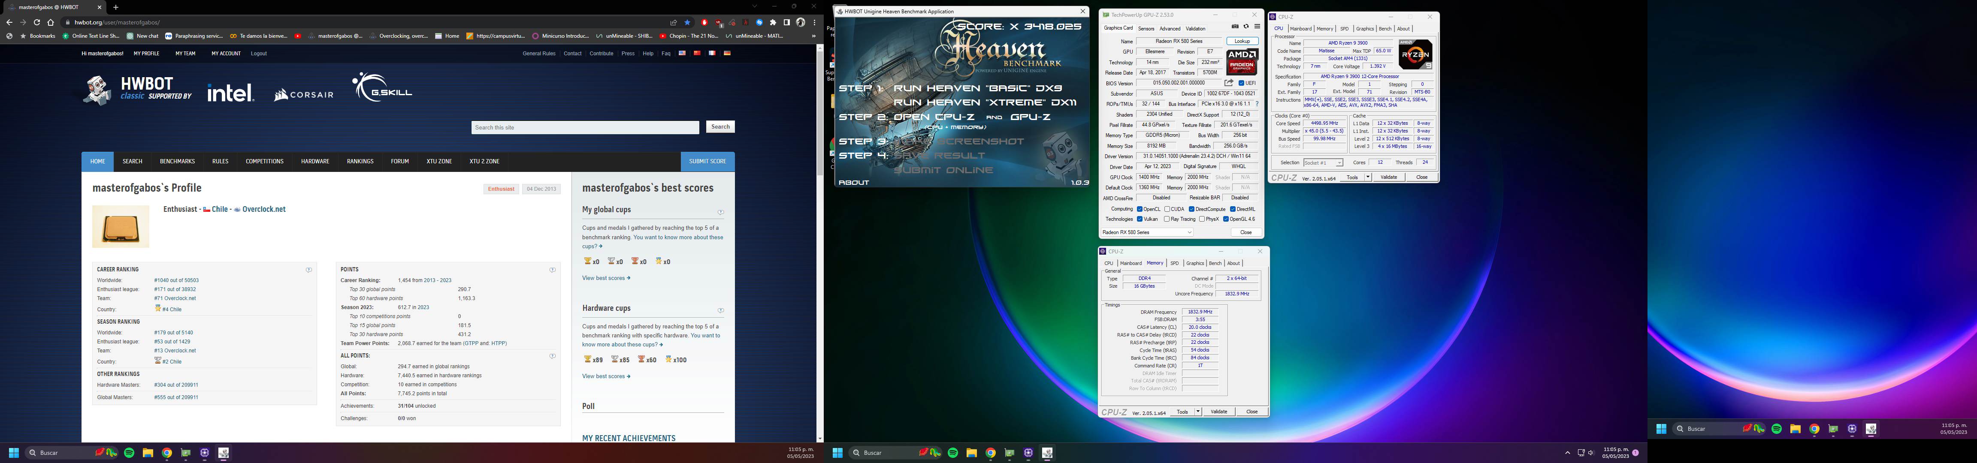Switch HWBOT language with German flag
This screenshot has width=1977, height=463.
click(x=727, y=54)
